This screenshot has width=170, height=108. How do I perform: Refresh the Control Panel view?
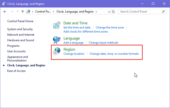(x=113, y=12)
